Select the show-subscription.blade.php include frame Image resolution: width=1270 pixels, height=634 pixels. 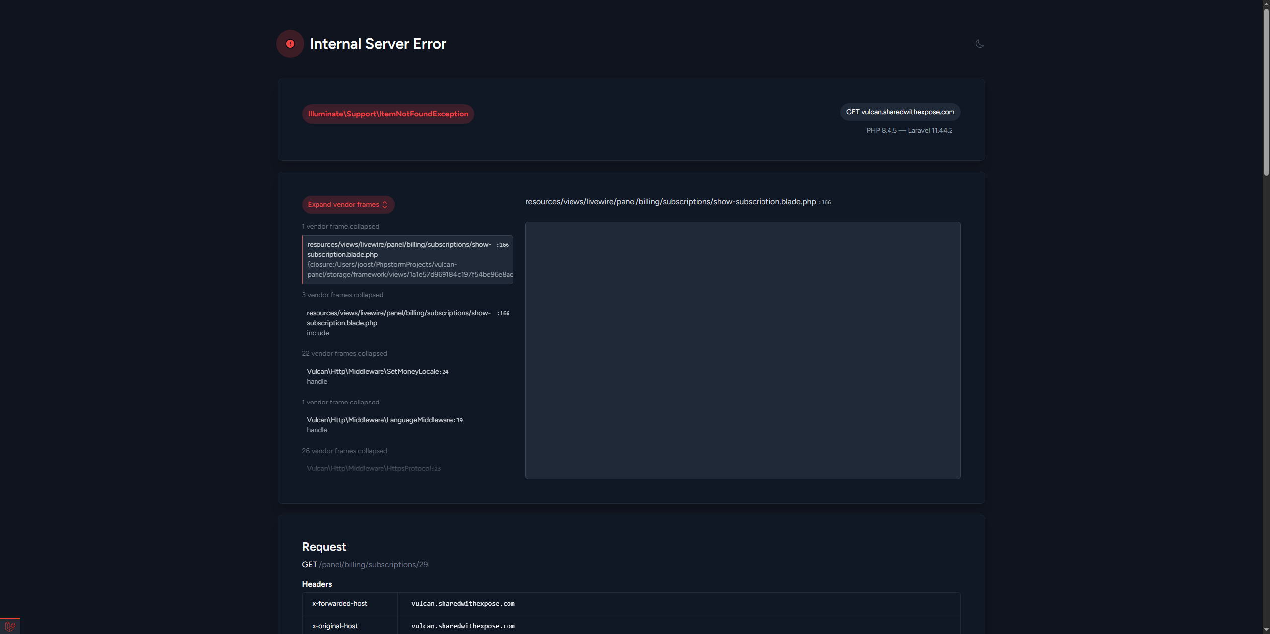tap(407, 322)
